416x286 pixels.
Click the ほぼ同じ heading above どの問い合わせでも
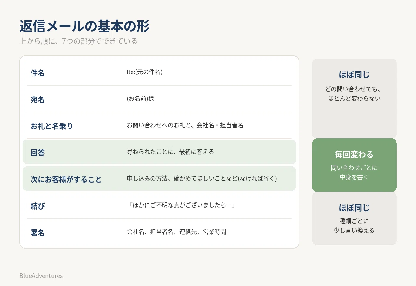point(354,75)
